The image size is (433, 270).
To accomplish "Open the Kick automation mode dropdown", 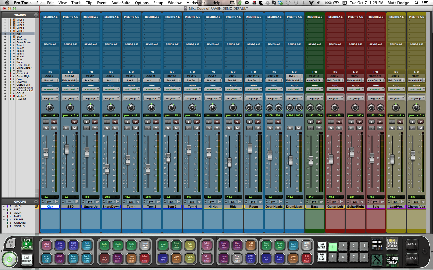I will click(50, 89).
